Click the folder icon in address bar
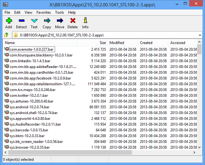This screenshot has width=205, height=165. tap(16, 35)
